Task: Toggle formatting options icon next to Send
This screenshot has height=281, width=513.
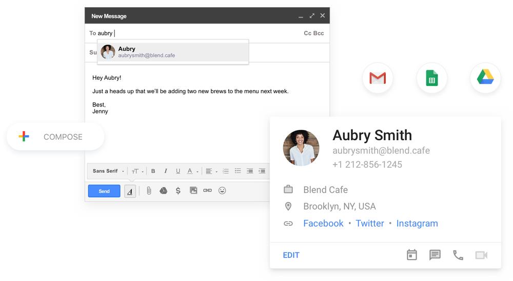Action: [x=130, y=191]
